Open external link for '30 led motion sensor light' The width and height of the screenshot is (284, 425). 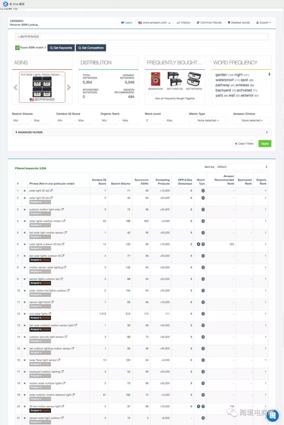click(63, 406)
